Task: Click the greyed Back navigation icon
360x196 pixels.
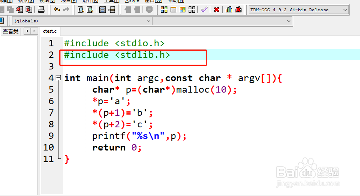Action: pos(128,10)
